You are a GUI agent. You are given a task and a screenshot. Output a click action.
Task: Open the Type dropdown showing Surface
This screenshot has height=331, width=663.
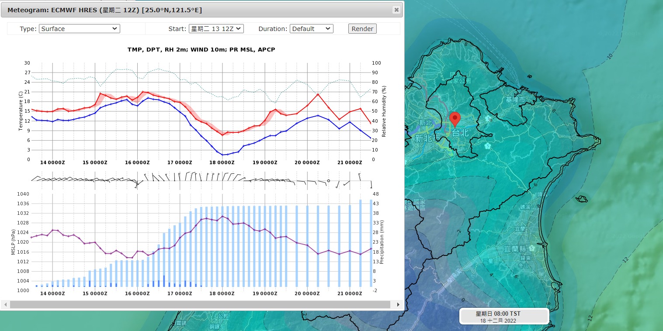click(x=80, y=29)
